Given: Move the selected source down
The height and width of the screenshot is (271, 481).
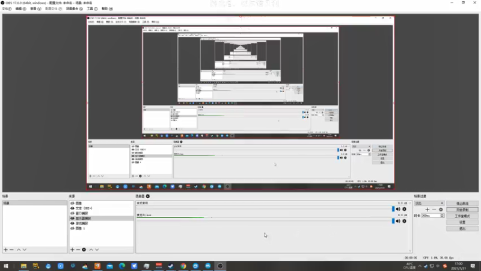Looking at the screenshot, I should coord(97,249).
